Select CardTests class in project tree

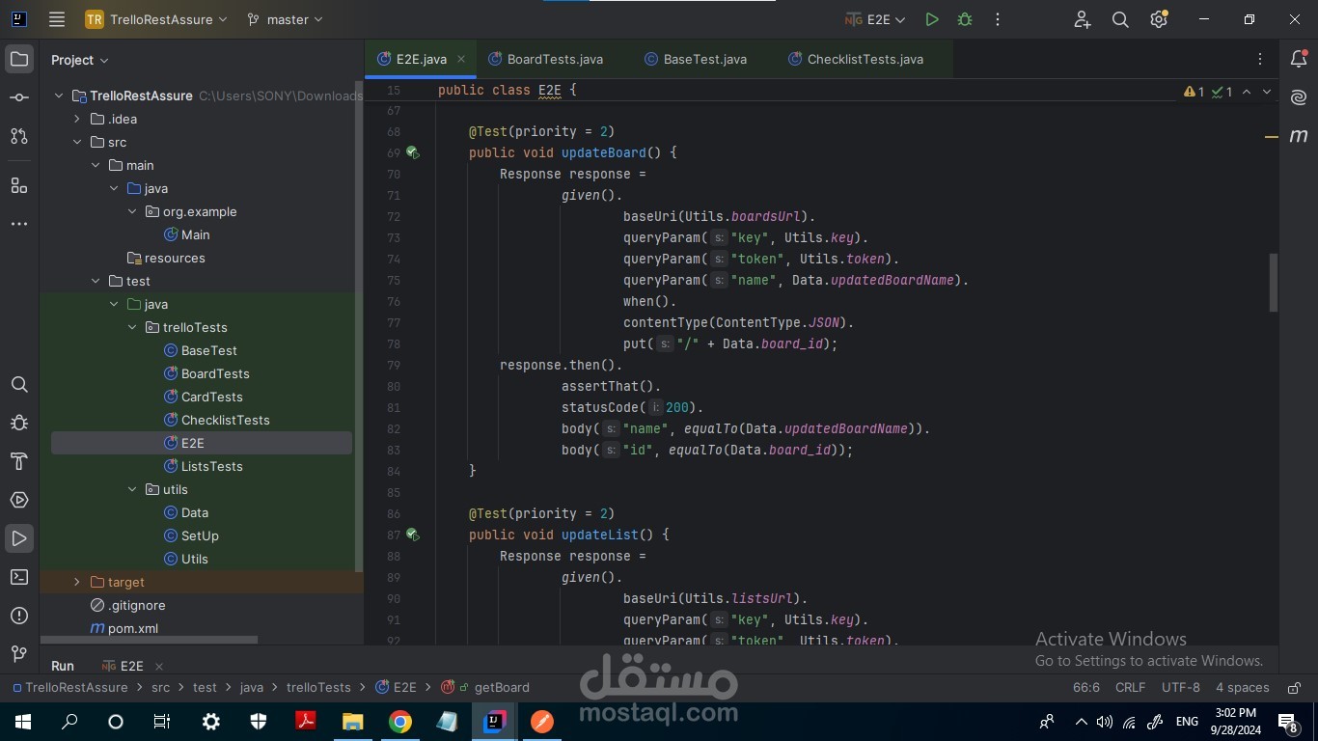[x=202, y=397]
